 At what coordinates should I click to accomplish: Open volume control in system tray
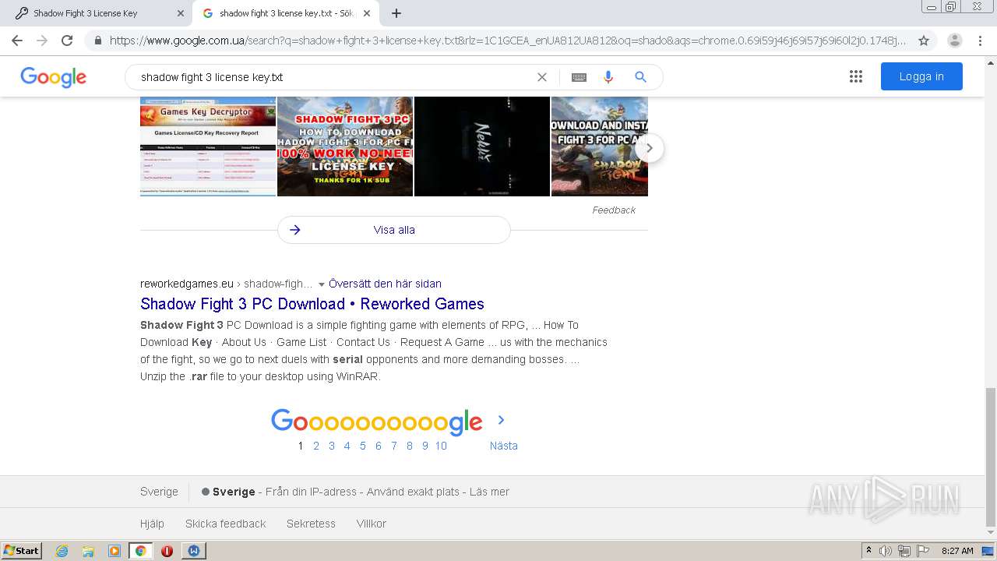pos(886,551)
